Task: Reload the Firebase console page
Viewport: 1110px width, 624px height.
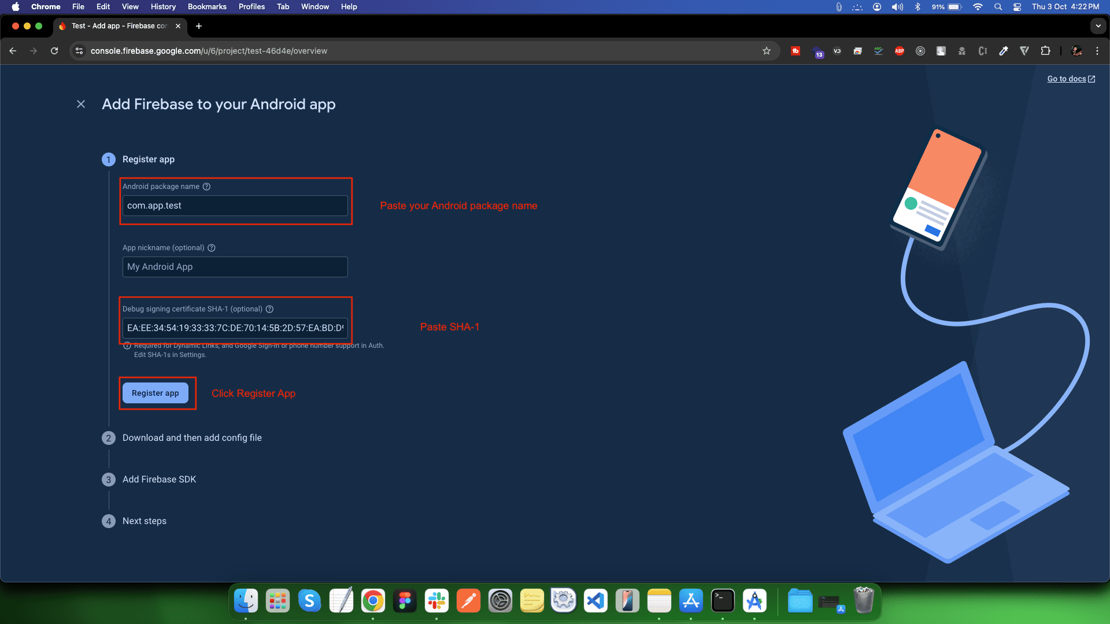Action: [x=54, y=51]
